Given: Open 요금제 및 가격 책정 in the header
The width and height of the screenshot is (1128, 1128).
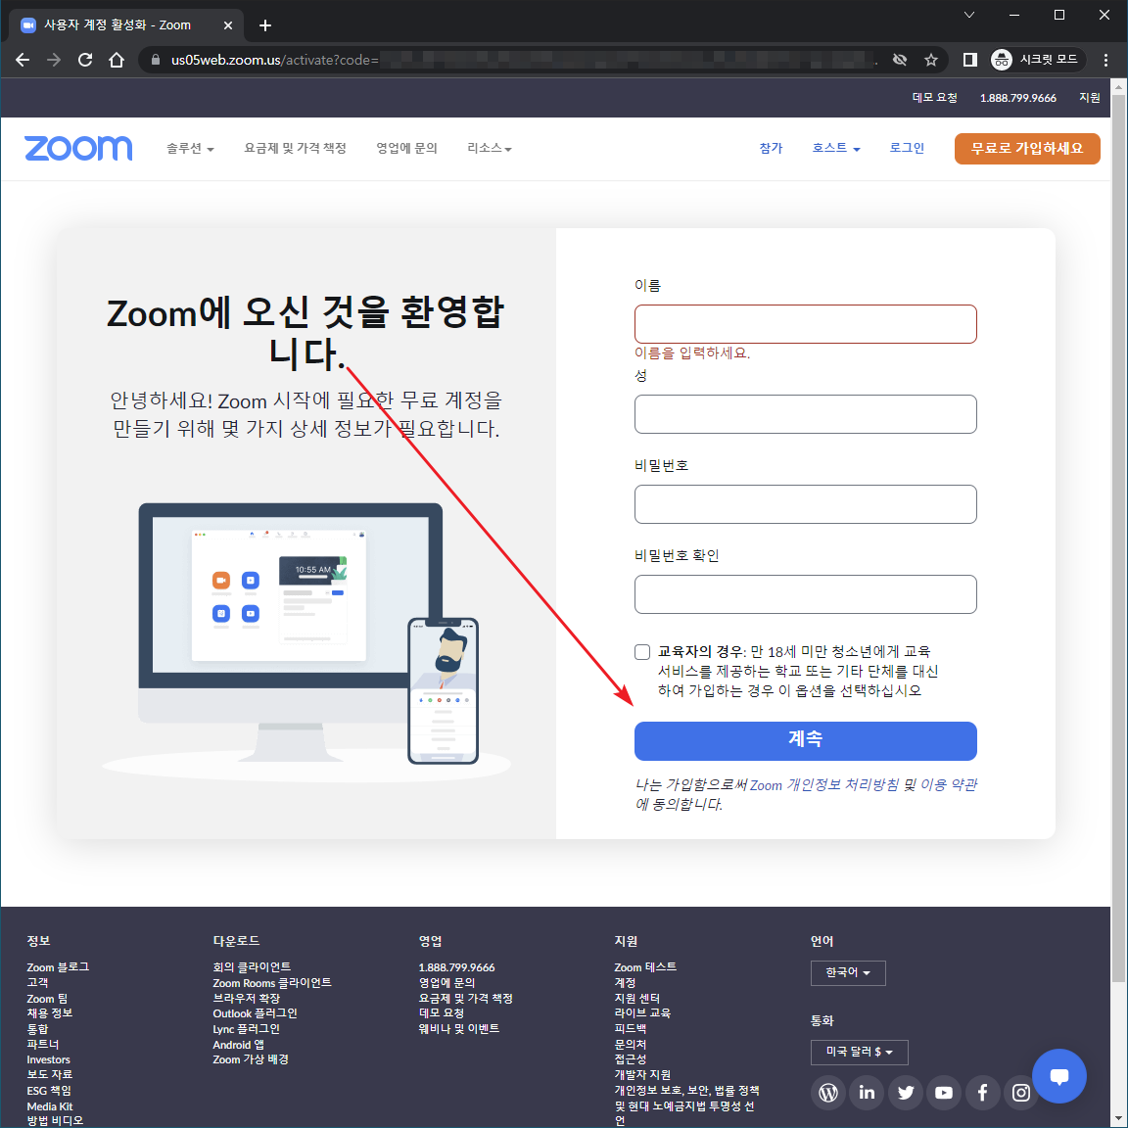Looking at the screenshot, I should click(x=295, y=148).
